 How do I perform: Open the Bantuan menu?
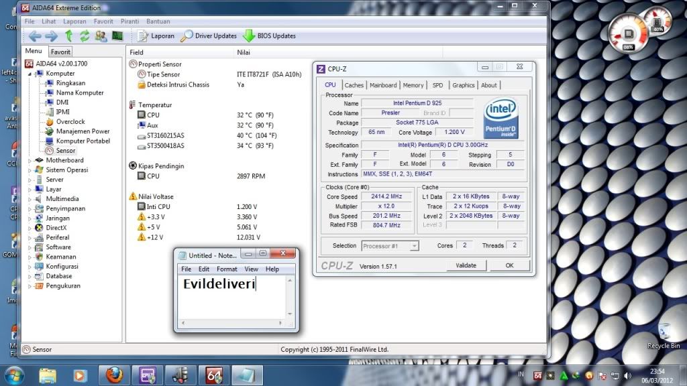[158, 21]
